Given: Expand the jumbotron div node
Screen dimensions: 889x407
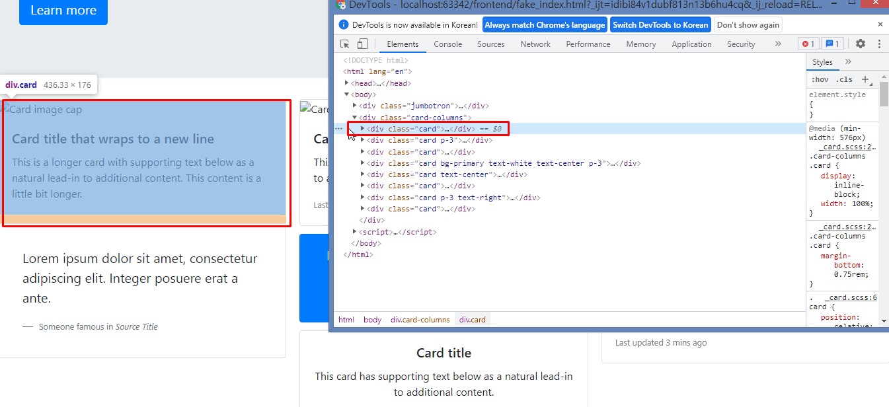Looking at the screenshot, I should tap(356, 106).
